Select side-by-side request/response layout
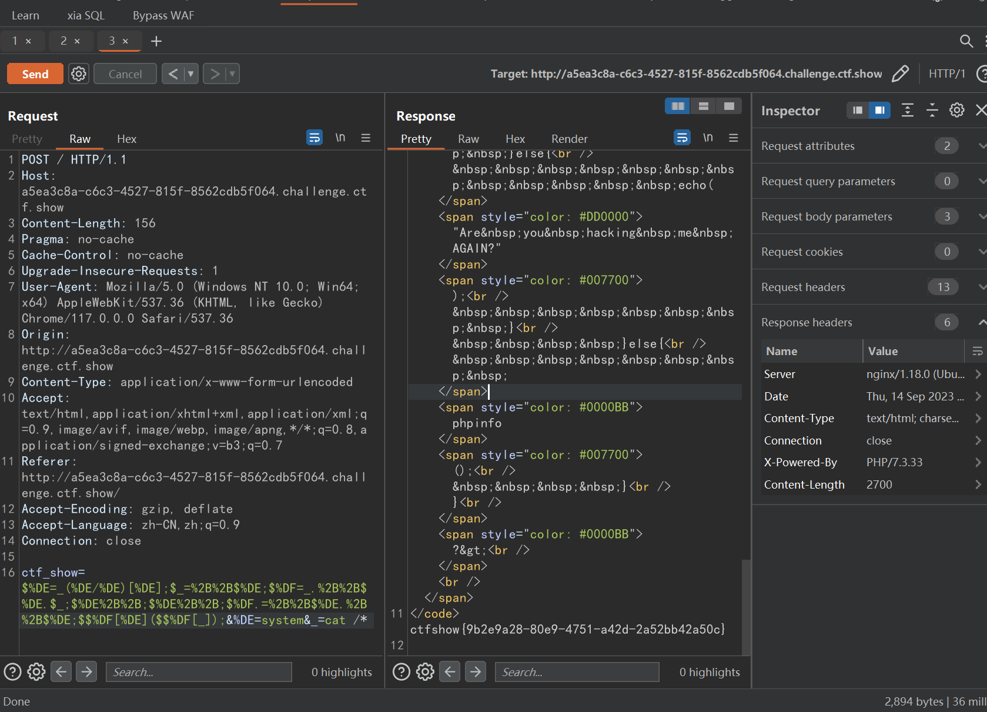This screenshot has height=712, width=987. [678, 106]
